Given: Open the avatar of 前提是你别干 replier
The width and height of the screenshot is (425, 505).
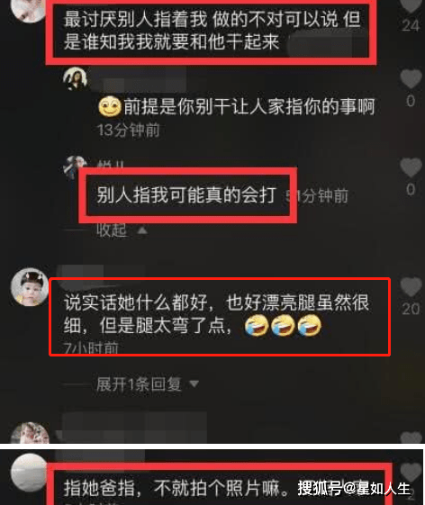Looking at the screenshot, I should (76, 78).
